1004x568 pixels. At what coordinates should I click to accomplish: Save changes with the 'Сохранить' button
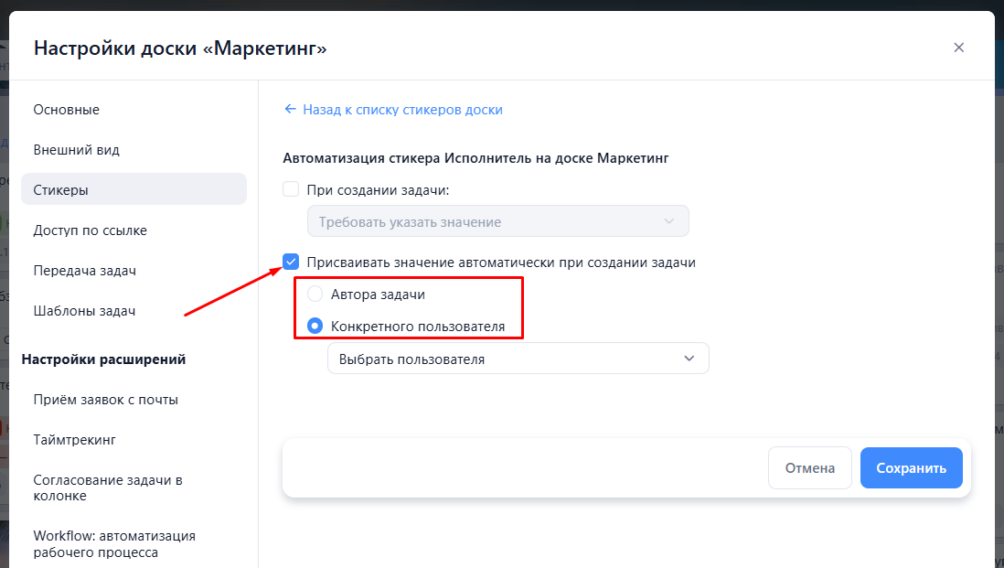(x=911, y=468)
